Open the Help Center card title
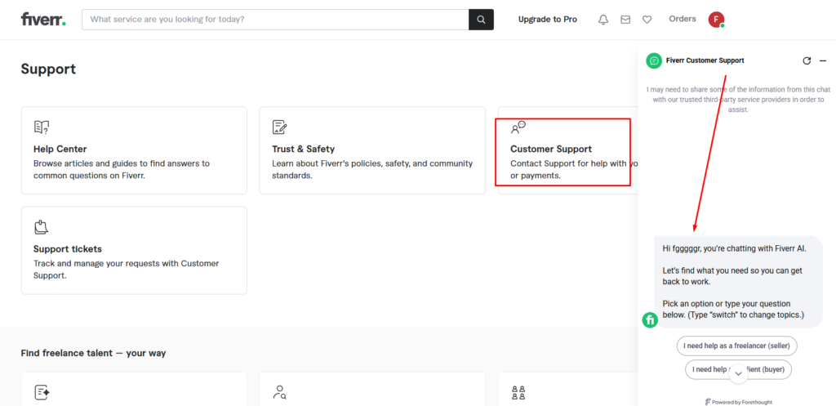Image resolution: width=836 pixels, height=406 pixels. click(60, 149)
